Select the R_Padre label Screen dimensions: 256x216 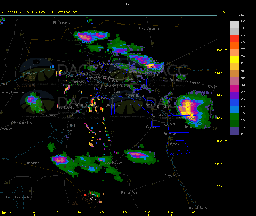(163, 106)
